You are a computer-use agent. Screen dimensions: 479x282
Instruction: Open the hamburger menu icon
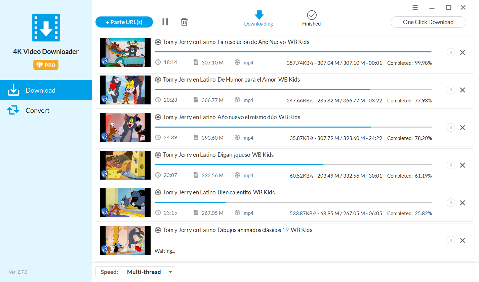click(x=415, y=7)
